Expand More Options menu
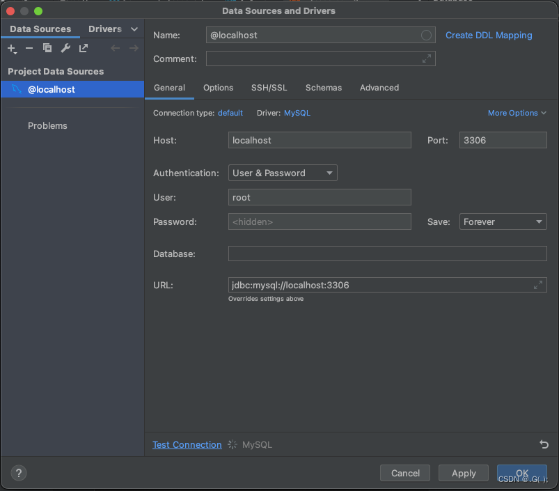 tap(517, 113)
